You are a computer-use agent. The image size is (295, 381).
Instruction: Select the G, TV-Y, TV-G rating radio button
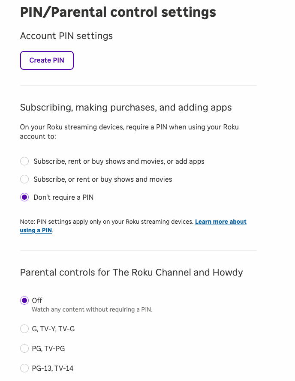pyautogui.click(x=24, y=329)
